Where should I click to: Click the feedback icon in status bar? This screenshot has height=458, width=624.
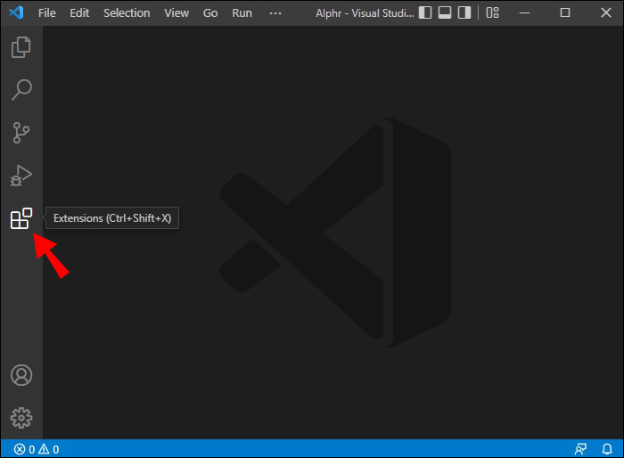pyautogui.click(x=581, y=449)
